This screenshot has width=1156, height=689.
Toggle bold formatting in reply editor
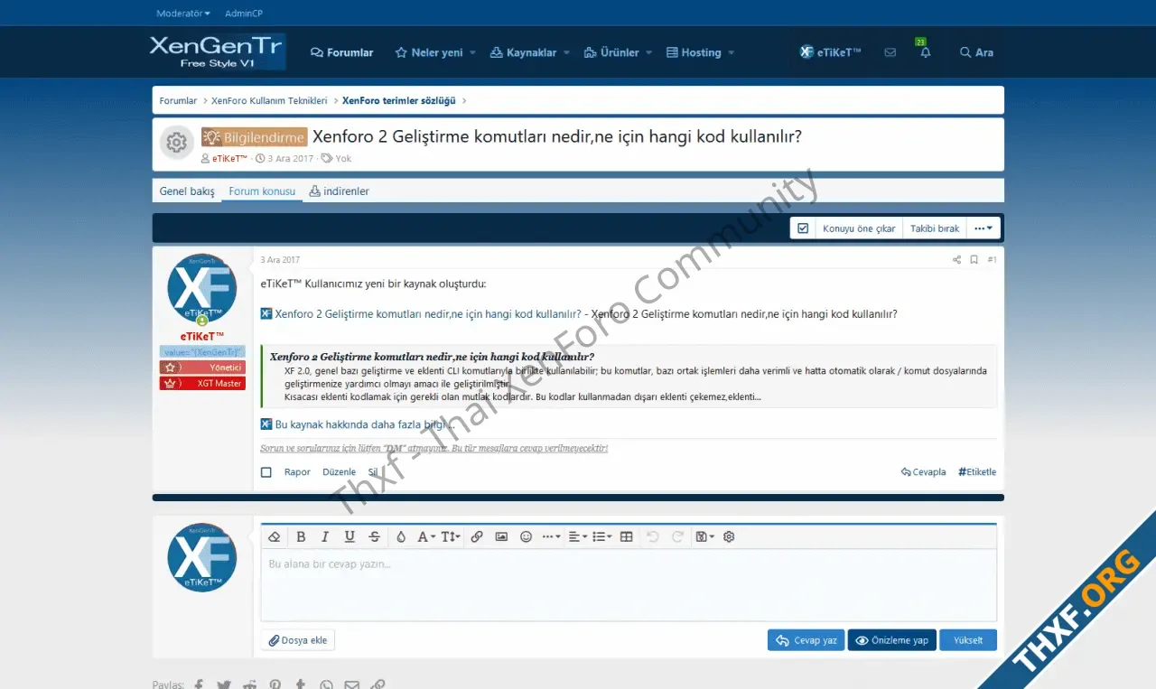coord(301,536)
